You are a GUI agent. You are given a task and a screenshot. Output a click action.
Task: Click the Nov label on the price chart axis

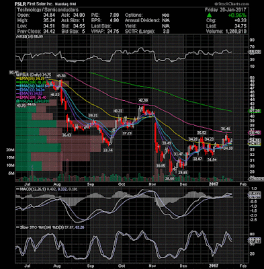[153, 184]
